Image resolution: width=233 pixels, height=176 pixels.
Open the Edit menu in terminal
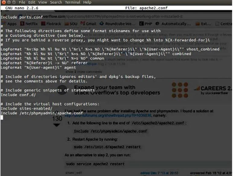click(32, 2)
